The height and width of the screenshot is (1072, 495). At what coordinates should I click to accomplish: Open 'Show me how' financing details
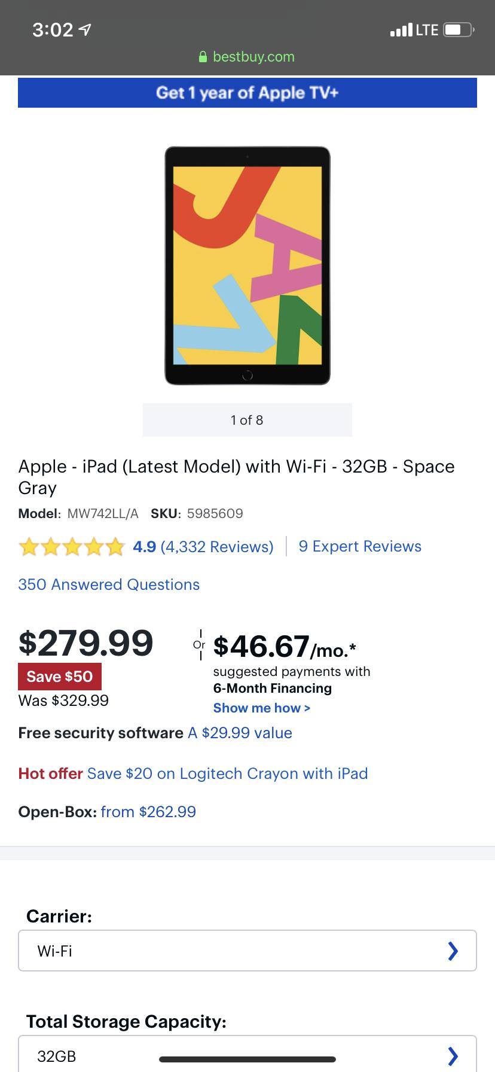tap(261, 708)
